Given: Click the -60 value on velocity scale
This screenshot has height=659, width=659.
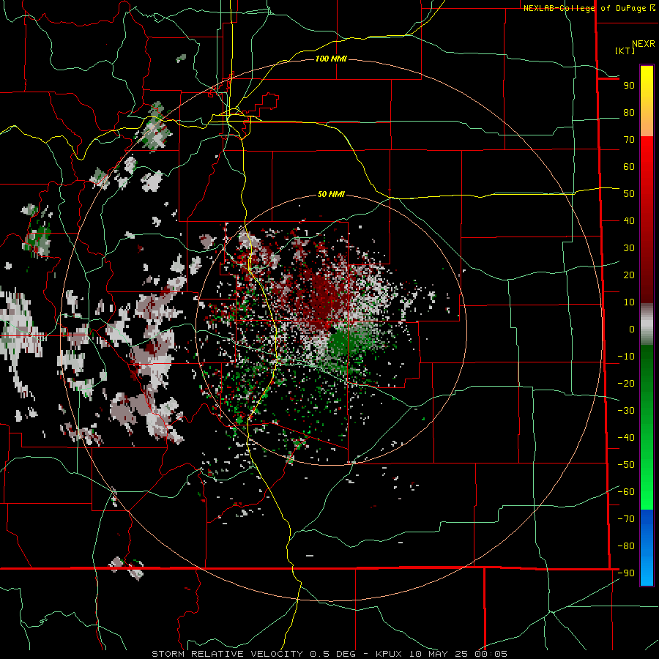Looking at the screenshot, I should pyautogui.click(x=626, y=492).
